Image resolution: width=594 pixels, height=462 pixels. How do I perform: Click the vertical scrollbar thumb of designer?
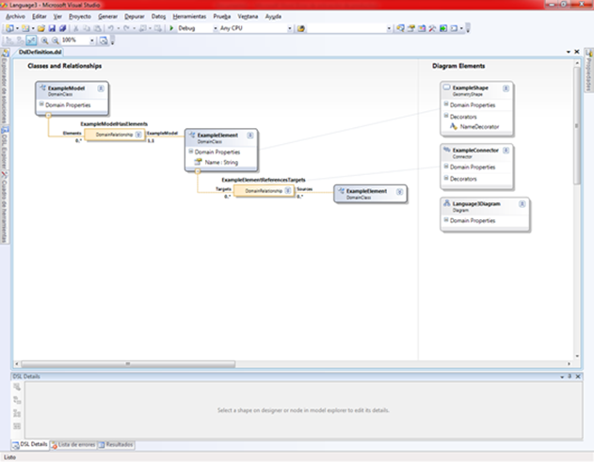coord(577,126)
